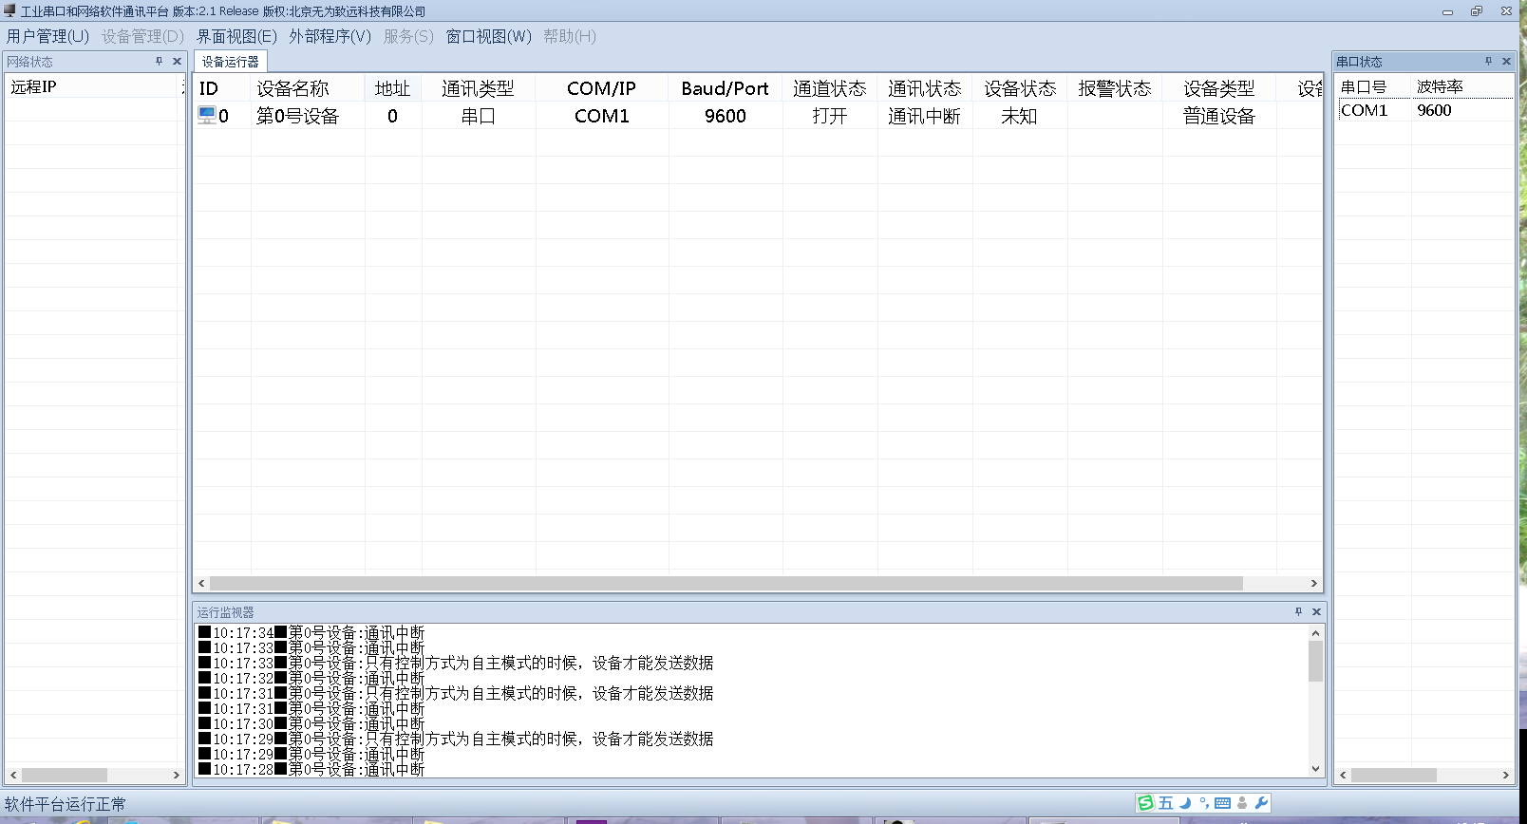Open the 窗口视图(W) menu

click(488, 36)
